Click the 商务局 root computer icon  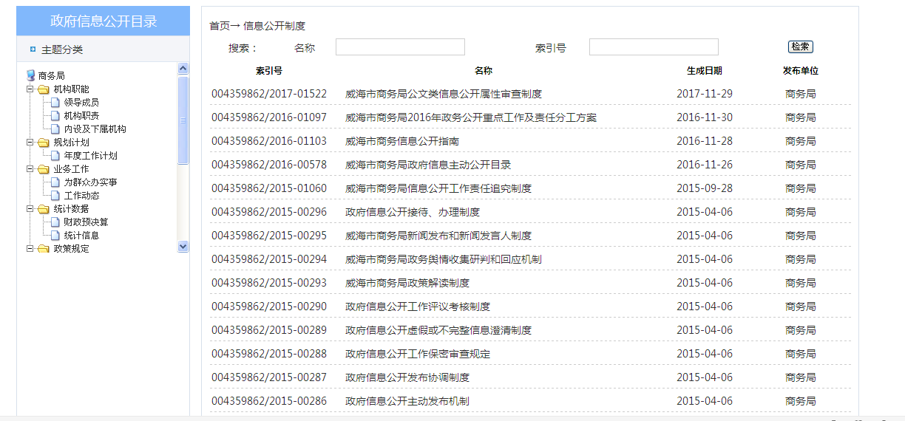click(x=30, y=75)
